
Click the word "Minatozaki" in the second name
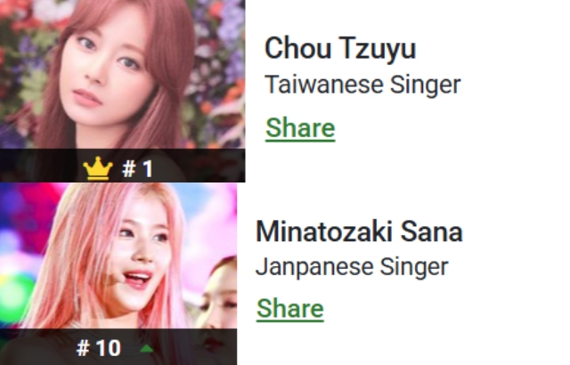pyautogui.click(x=323, y=231)
